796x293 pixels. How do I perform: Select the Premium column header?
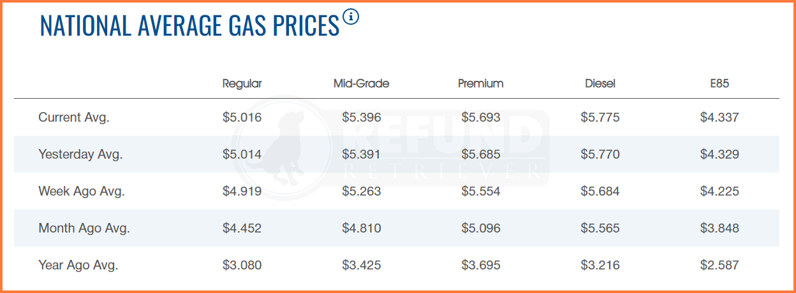[x=480, y=83]
